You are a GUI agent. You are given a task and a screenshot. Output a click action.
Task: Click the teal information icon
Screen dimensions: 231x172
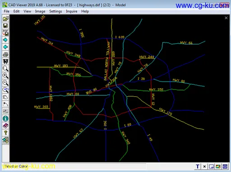pyautogui.click(x=5, y=118)
